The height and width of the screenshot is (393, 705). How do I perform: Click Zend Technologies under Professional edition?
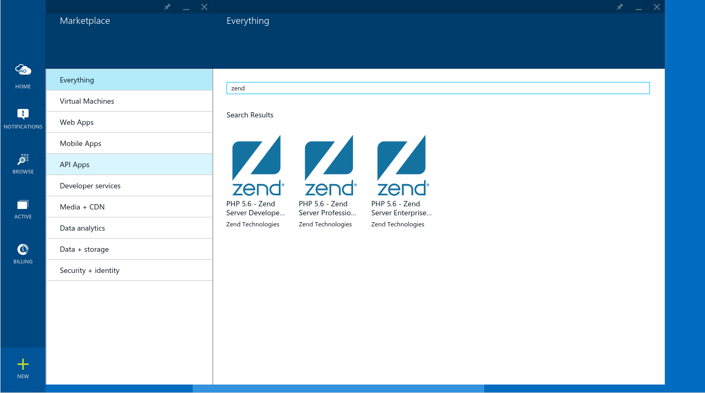point(326,224)
